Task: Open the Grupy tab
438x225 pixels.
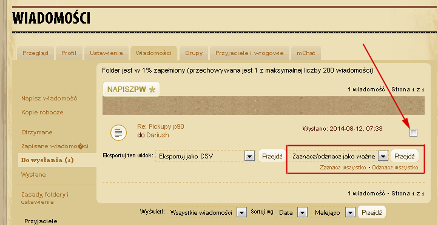Action: pyautogui.click(x=194, y=53)
